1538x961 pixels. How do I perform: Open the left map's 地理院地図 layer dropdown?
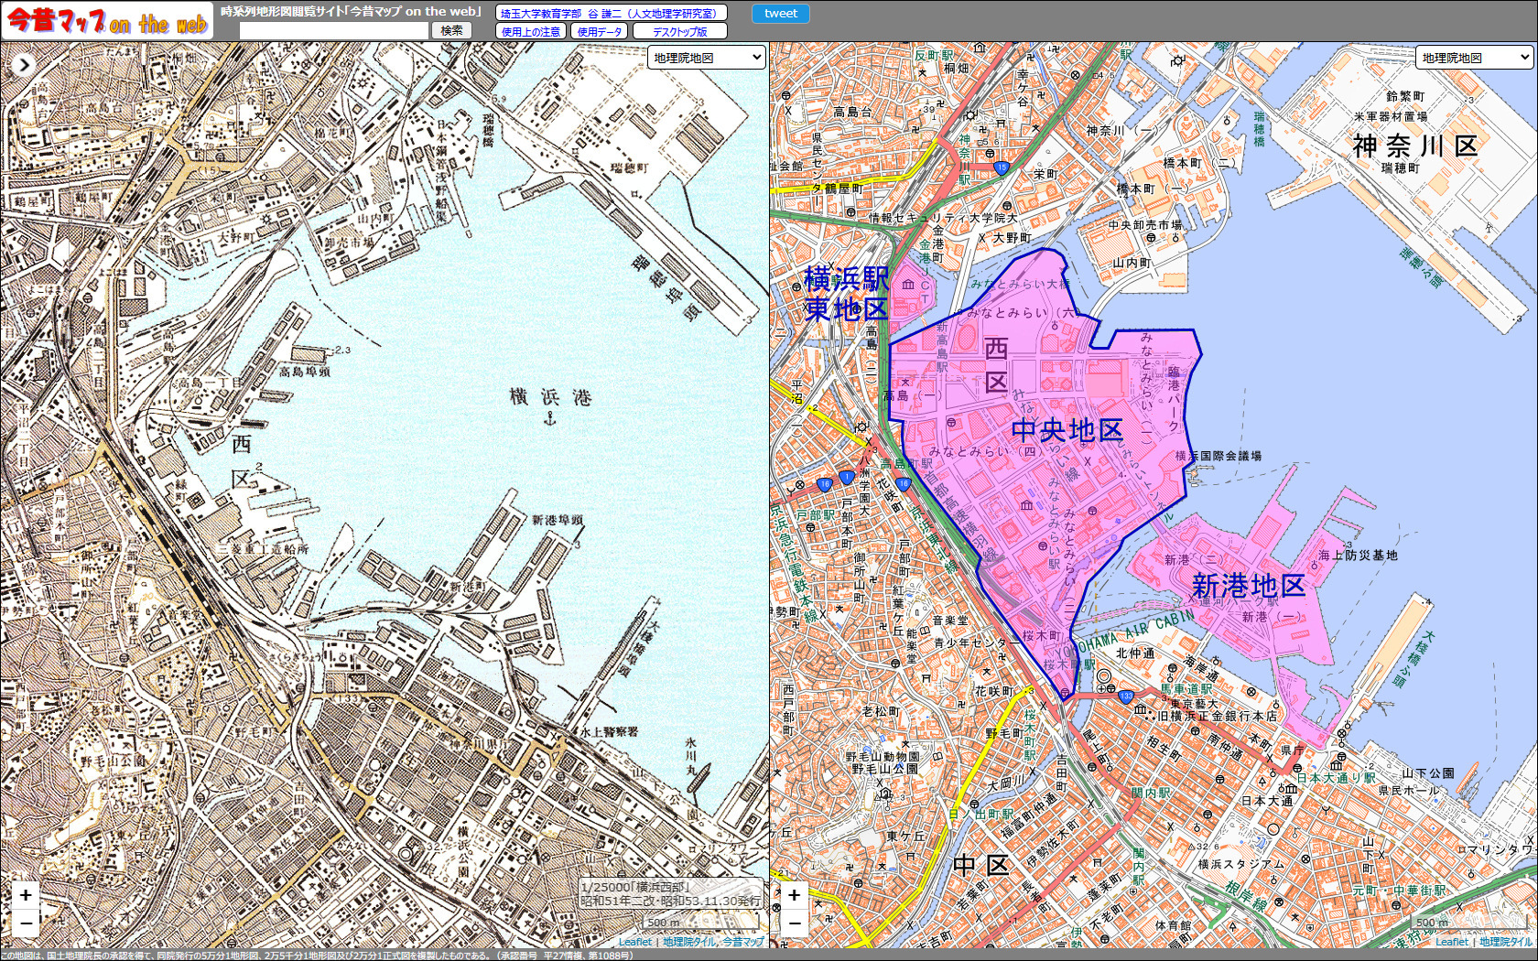(x=707, y=58)
